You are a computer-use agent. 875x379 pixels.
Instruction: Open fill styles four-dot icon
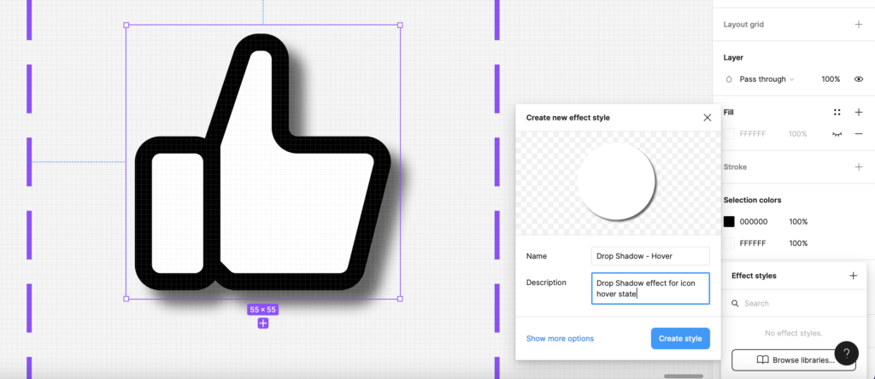(x=837, y=112)
